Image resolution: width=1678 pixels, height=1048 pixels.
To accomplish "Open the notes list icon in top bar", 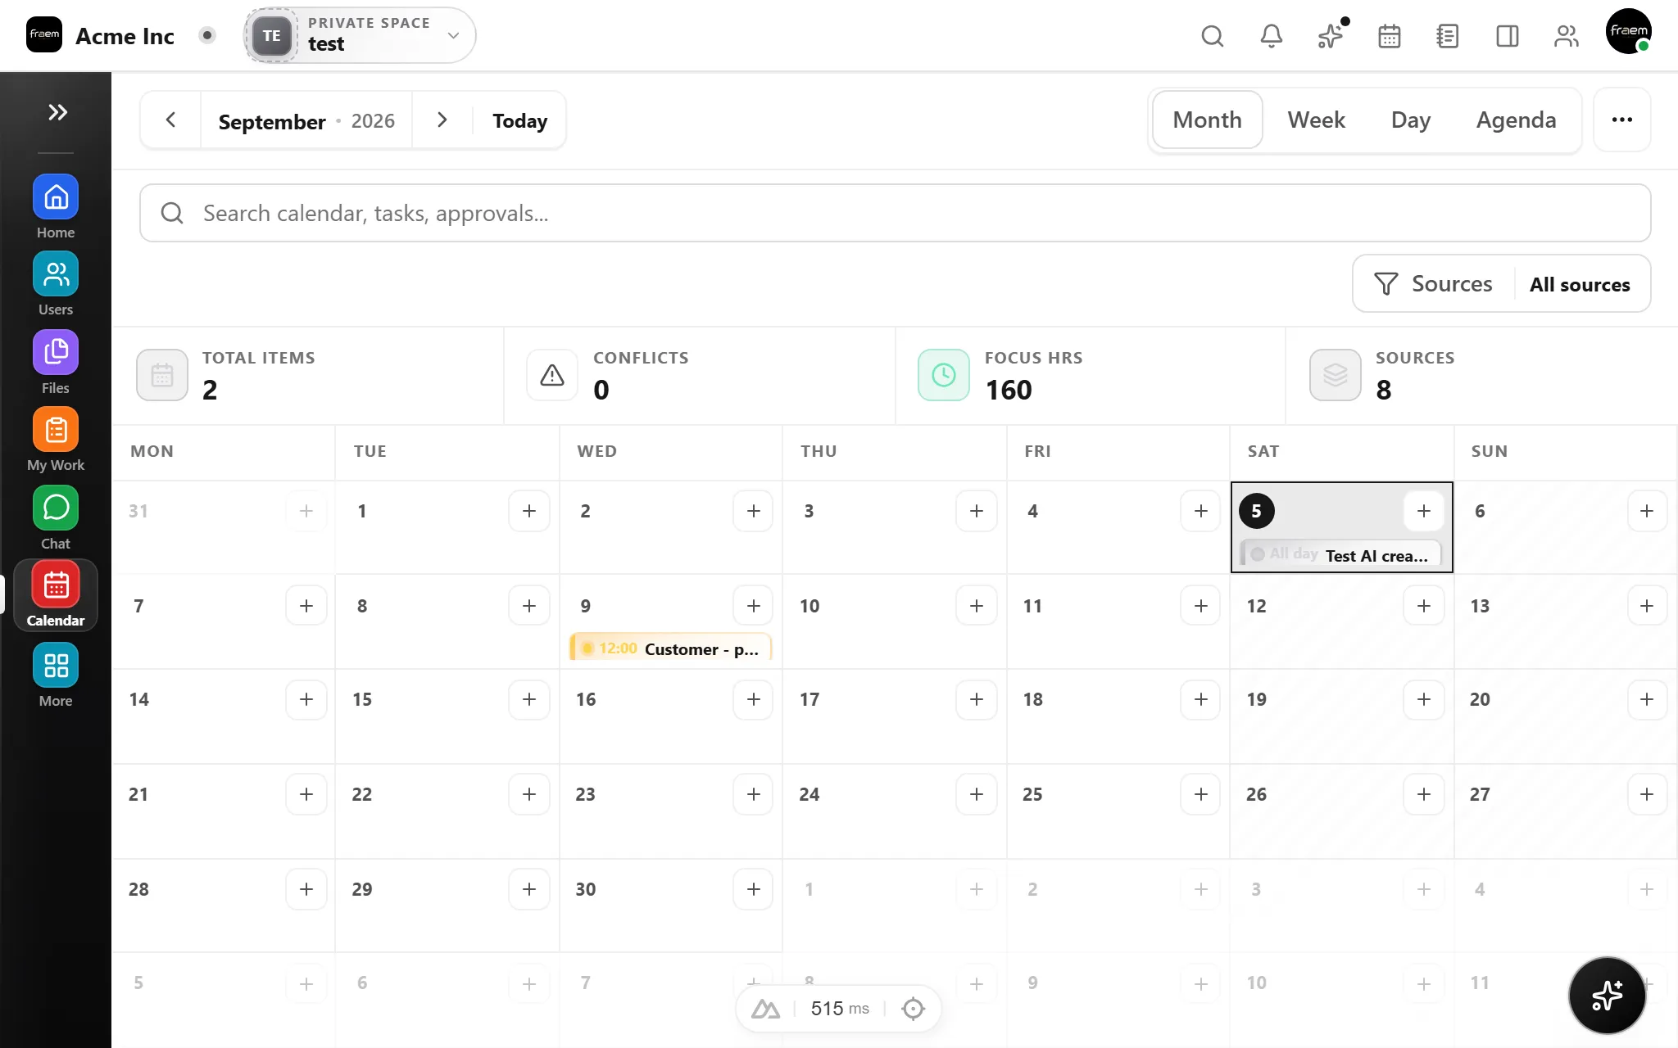I will click(1448, 36).
